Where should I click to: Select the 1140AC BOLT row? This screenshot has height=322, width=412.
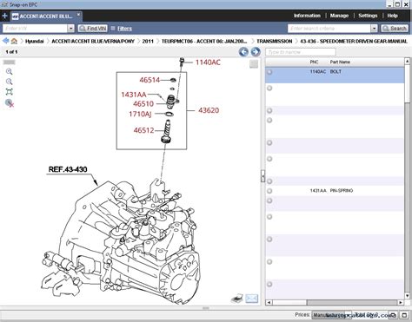[x=335, y=76]
